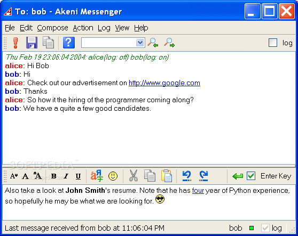298x236 pixels.
Task: Open the Action menu
Action: pos(83,28)
